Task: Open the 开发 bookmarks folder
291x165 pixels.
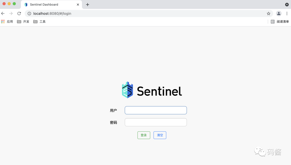Action: pyautogui.click(x=23, y=22)
